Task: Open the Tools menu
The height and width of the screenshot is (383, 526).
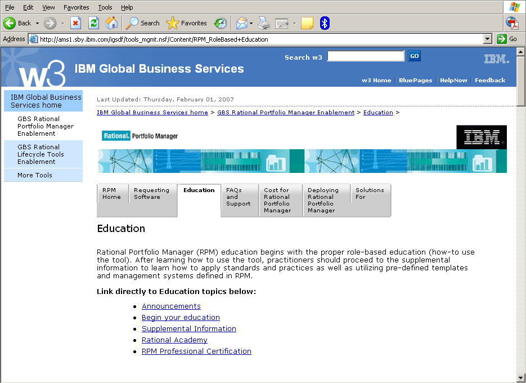Action: [105, 7]
